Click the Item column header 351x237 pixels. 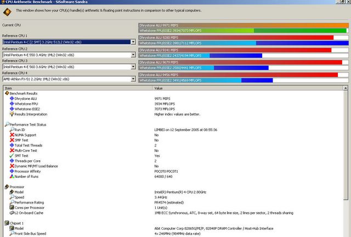[x=78, y=88]
